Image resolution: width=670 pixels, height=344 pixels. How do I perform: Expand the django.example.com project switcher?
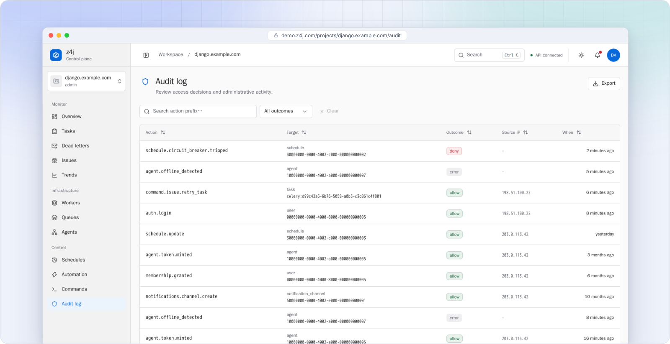click(x=87, y=81)
